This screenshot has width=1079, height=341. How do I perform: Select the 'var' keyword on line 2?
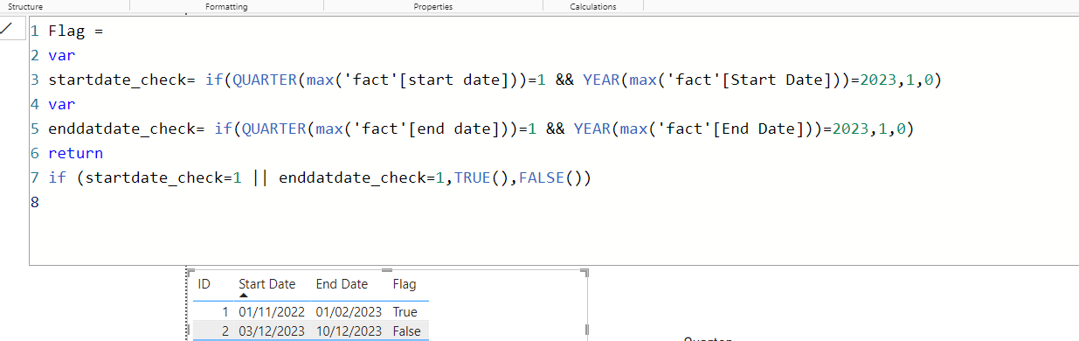62,56
